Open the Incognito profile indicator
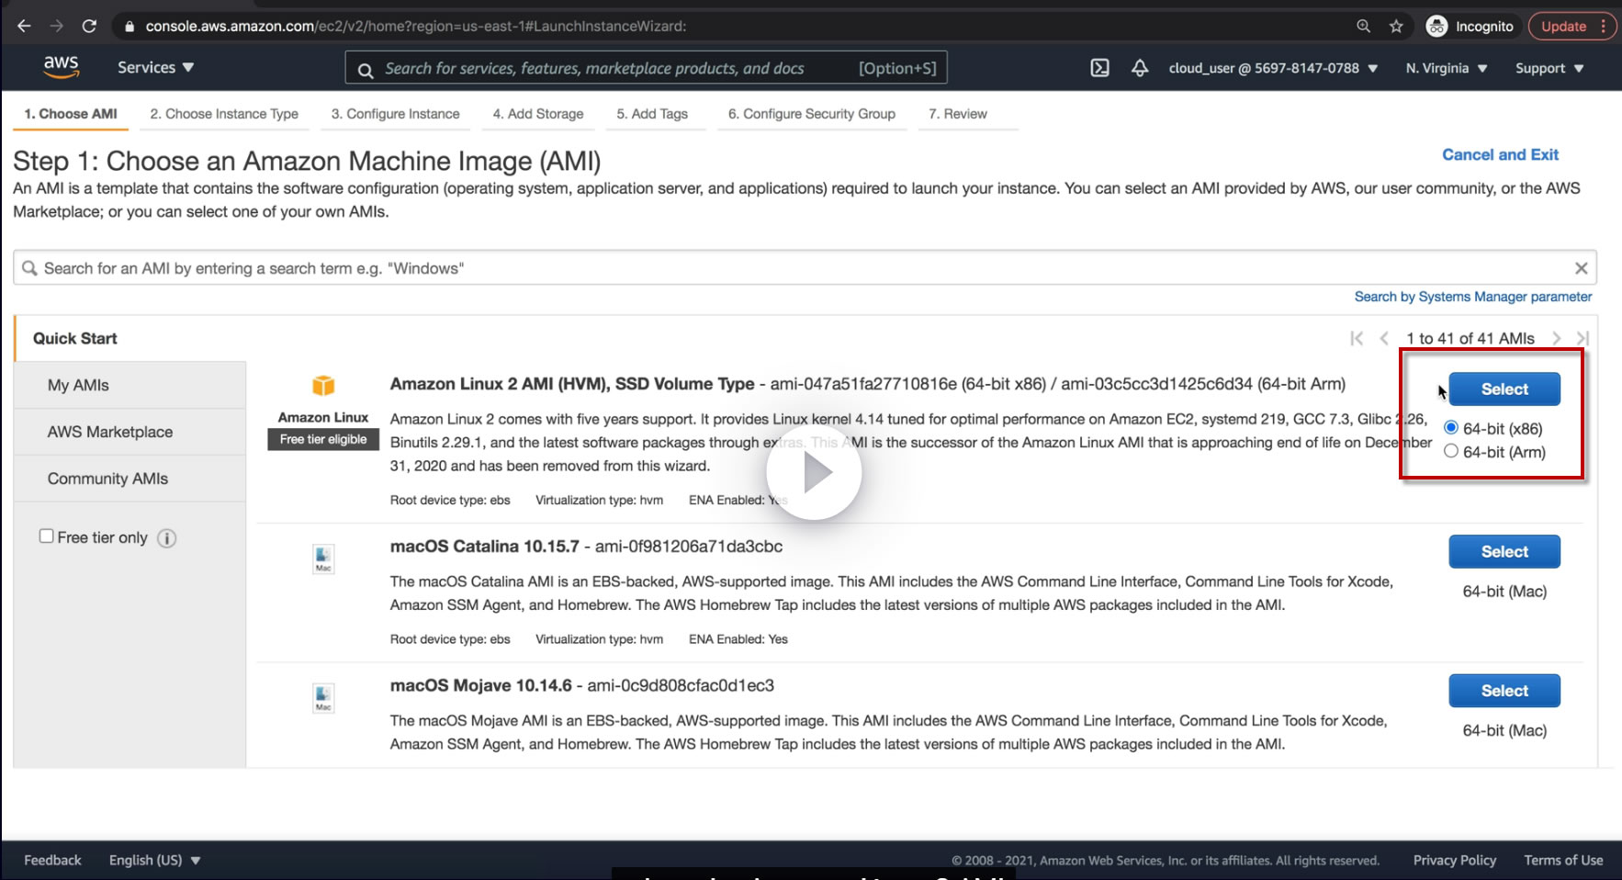 (1470, 26)
